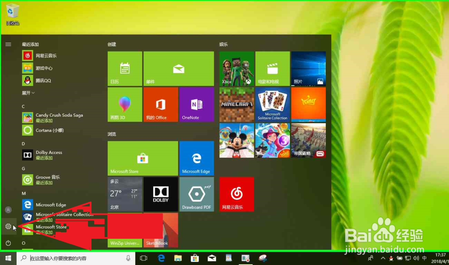
Task: Open the Drawboard PDF tile
Action: (x=196, y=194)
